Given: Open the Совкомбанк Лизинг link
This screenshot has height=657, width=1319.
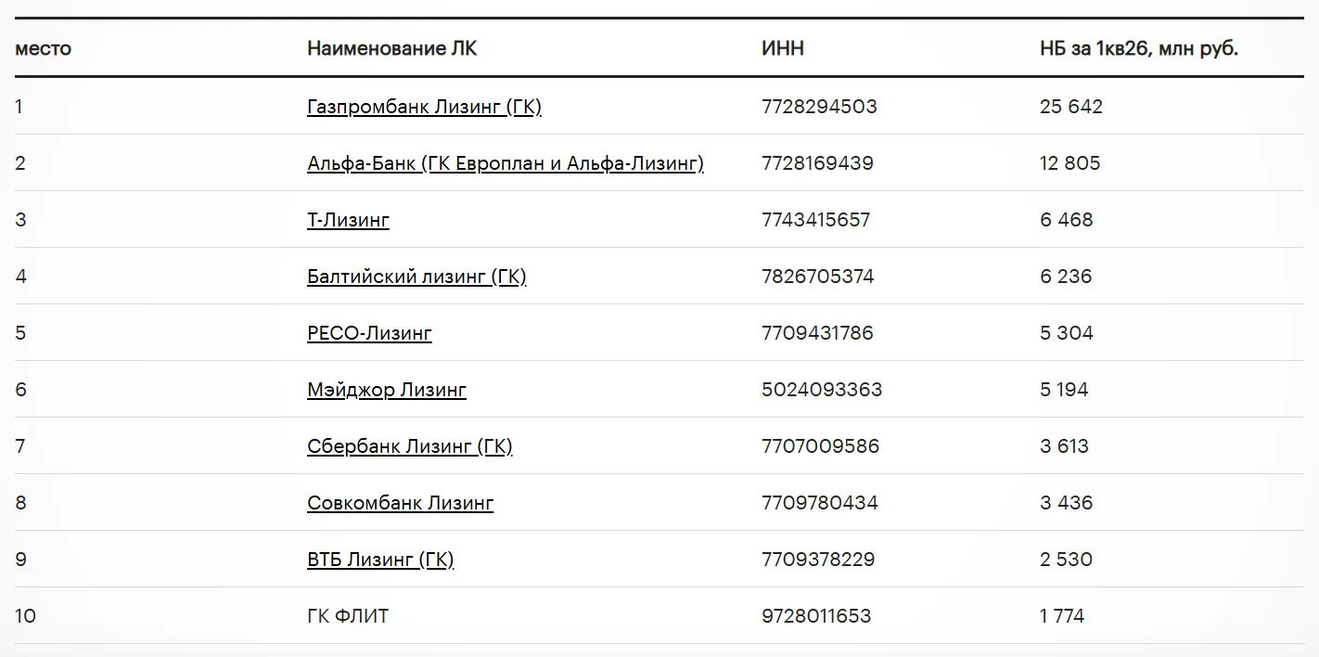Looking at the screenshot, I should coord(400,503).
